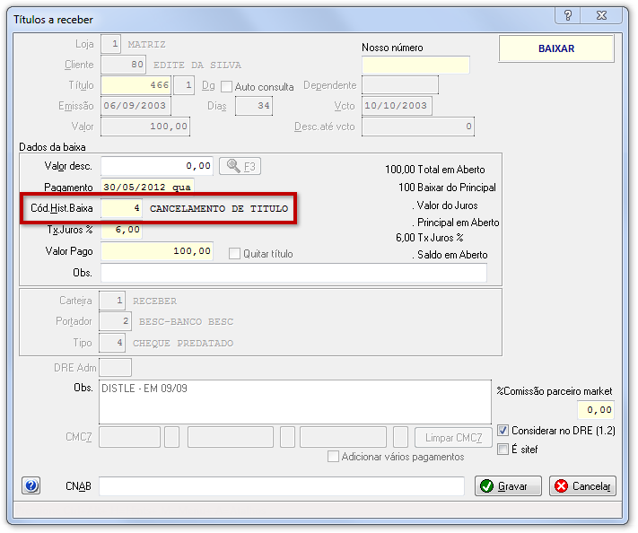This screenshot has width=638, height=533.
Task: Click the BAIXAR button
Action: coord(556,48)
